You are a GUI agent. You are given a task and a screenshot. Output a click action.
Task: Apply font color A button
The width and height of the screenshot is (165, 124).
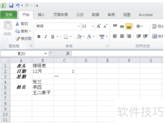(x=89, y=37)
